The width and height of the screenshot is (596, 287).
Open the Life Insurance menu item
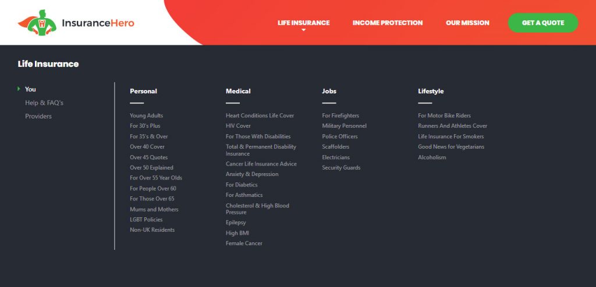(x=303, y=23)
